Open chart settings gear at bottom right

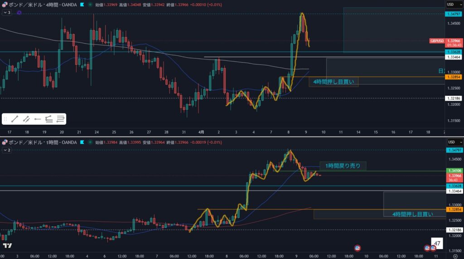455,256
